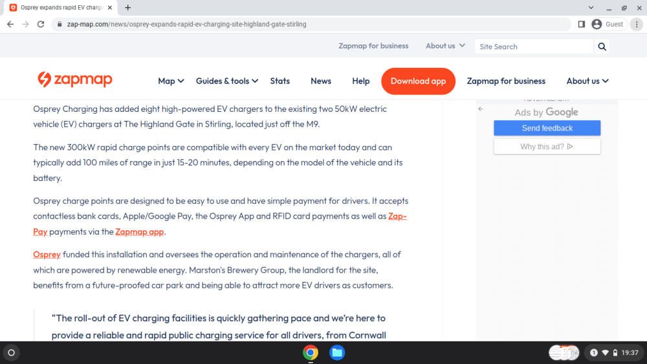Follow the Zapmap app link
Image resolution: width=647 pixels, height=364 pixels.
[140, 231]
